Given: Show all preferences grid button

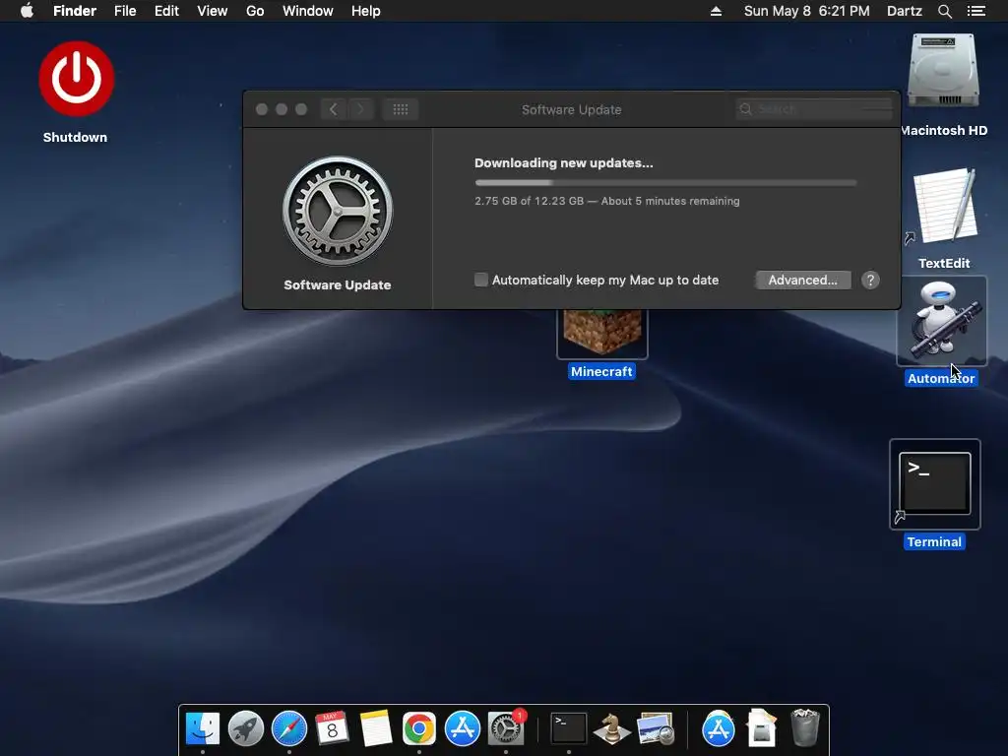Looking at the screenshot, I should (x=401, y=109).
